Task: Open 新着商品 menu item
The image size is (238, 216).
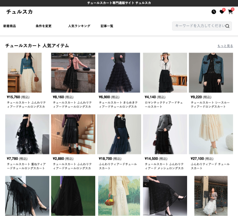Action: click(x=9, y=26)
